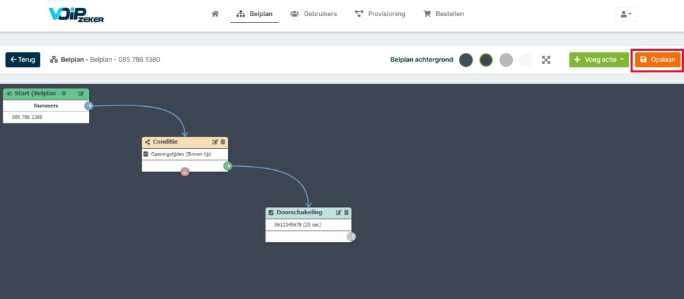The height and width of the screenshot is (299, 684).
Task: Select the Doorschakeling node header
Action: coord(309,213)
